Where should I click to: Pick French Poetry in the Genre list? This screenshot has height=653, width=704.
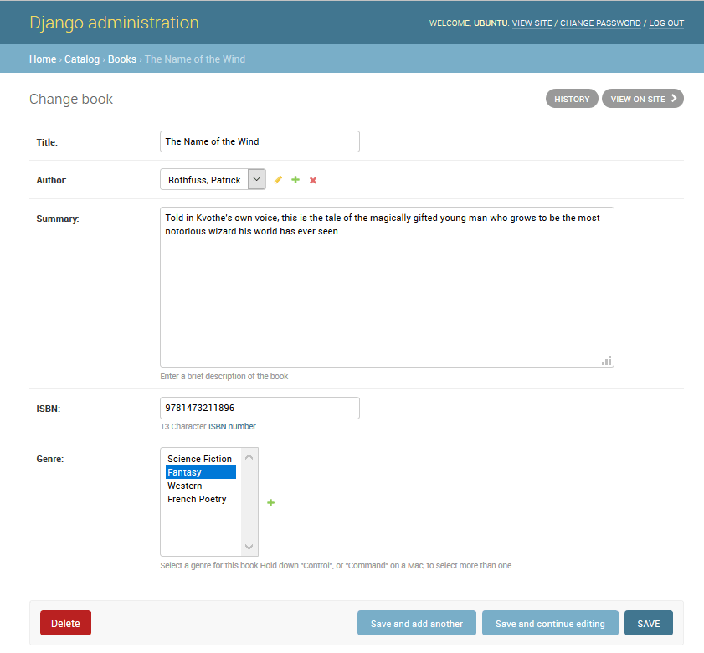pyautogui.click(x=200, y=499)
